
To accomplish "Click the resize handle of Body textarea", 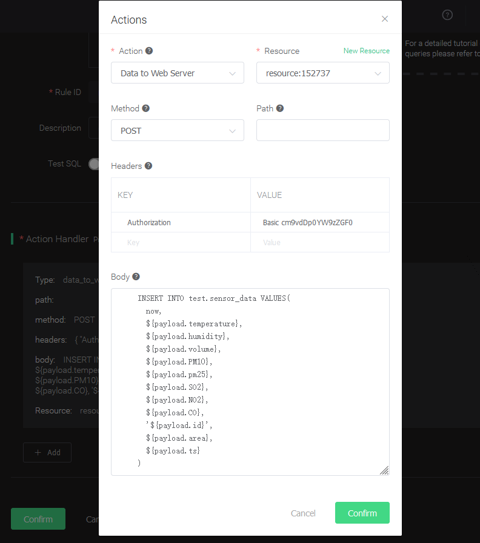I will tap(384, 470).
